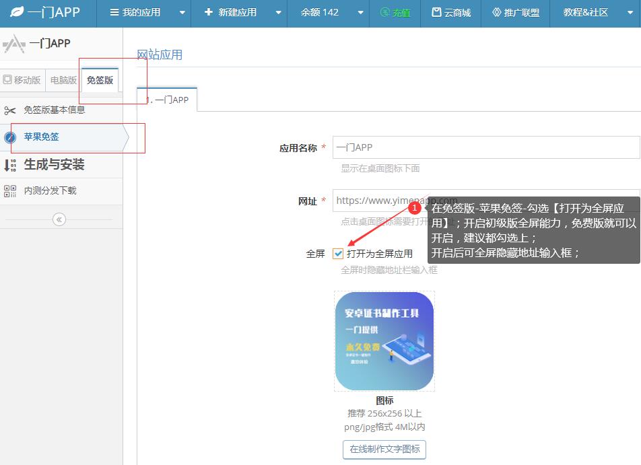Go to 云商城

coord(451,13)
